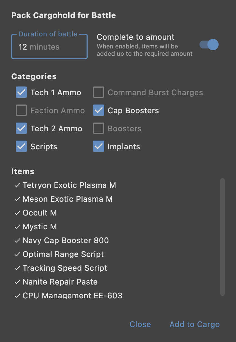Click the Duration of battle field
Image resolution: width=236 pixels, height=342 pixels.
coord(49,47)
